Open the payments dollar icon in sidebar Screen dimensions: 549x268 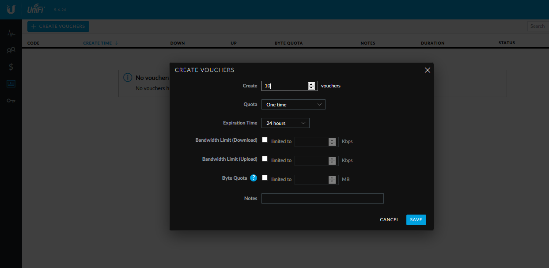point(11,67)
